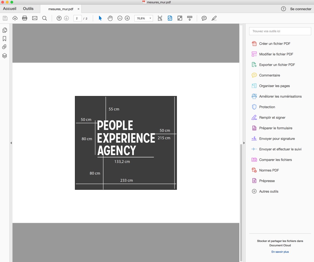
Task: Zoom in with plus icon
Action: [127, 18]
